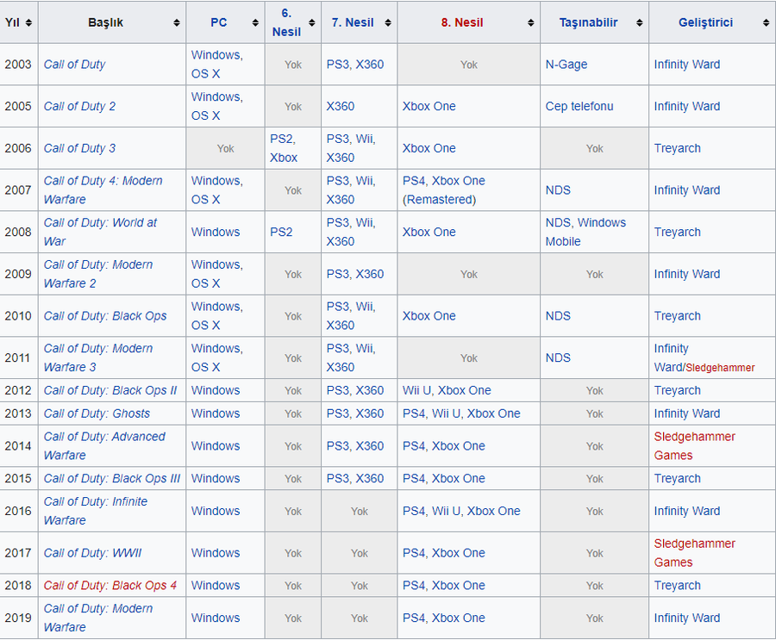This screenshot has width=776, height=640.
Task: Open Call of Duty: Black Ops III link
Action: pyautogui.click(x=112, y=479)
